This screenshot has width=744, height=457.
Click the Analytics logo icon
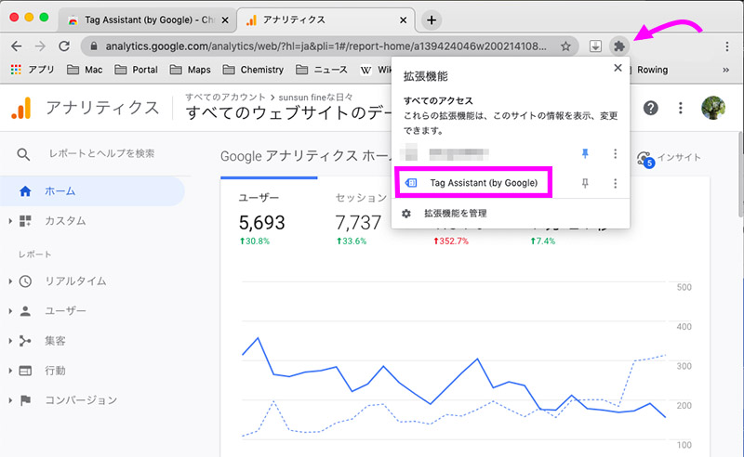coord(21,108)
